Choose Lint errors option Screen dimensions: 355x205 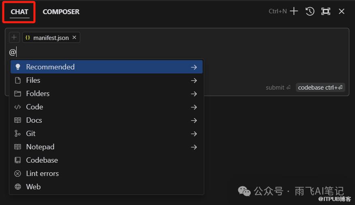tap(107, 174)
